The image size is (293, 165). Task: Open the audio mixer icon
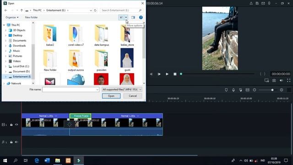tap(240, 90)
